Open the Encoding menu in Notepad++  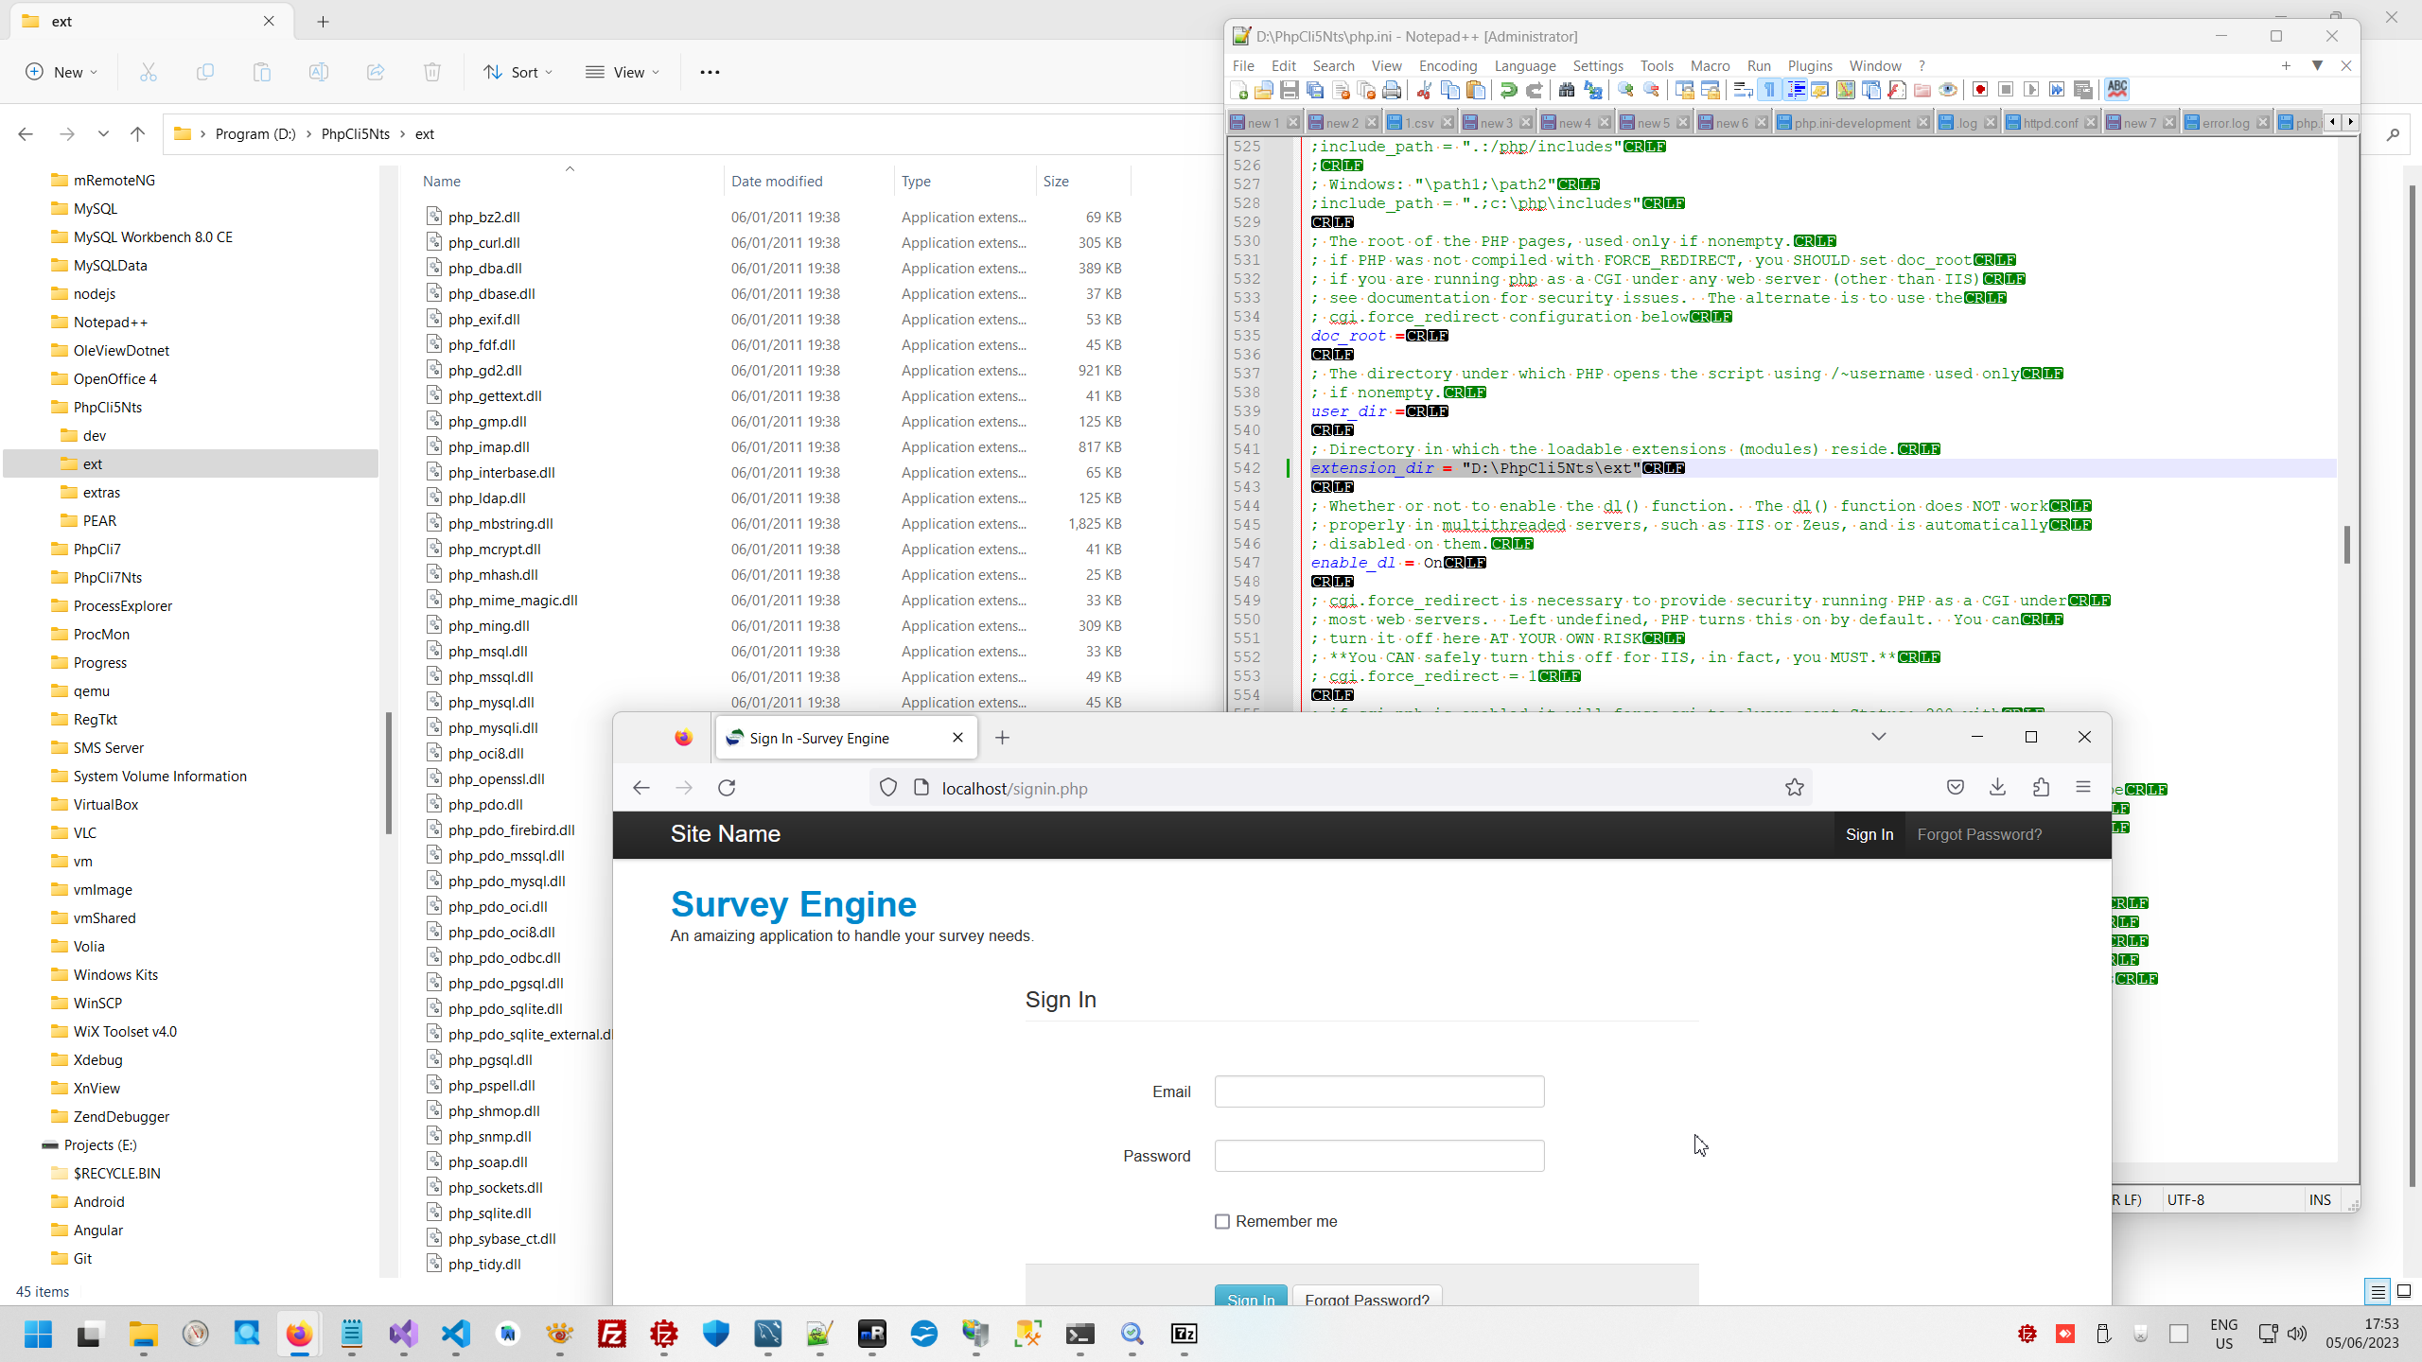coord(1448,65)
